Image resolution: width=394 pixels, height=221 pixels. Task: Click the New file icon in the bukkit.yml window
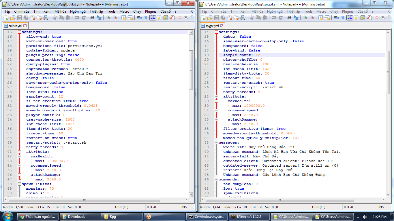pyautogui.click(x=6, y=18)
